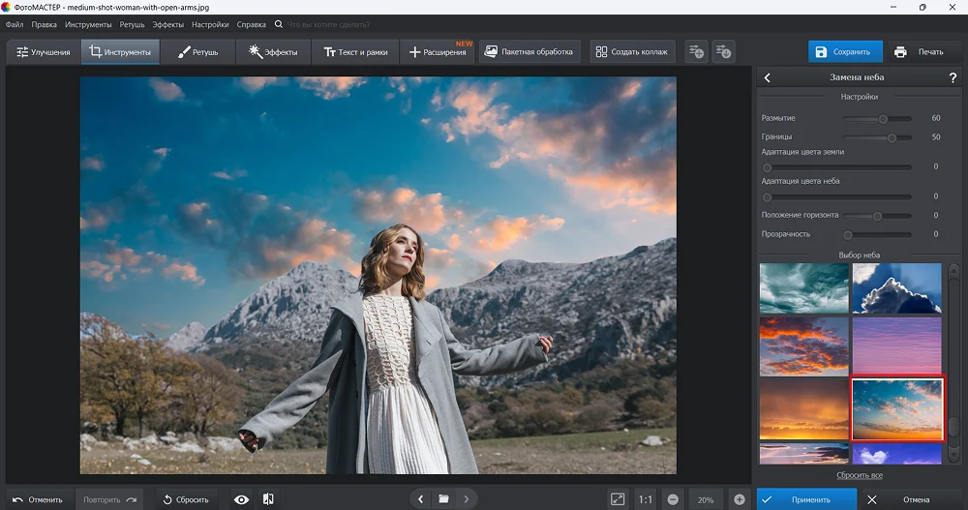Open the Файл menu
This screenshot has height=510, width=968.
[x=15, y=25]
